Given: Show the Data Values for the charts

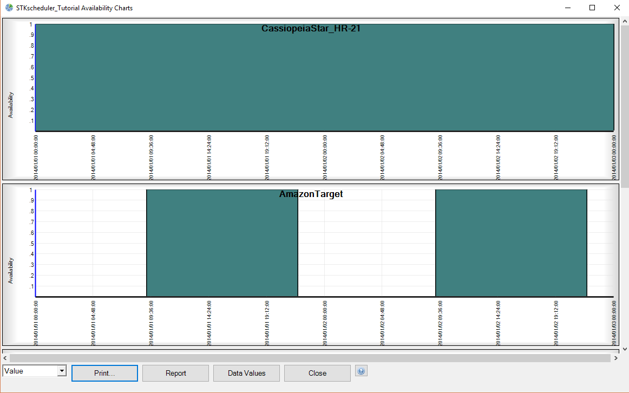Looking at the screenshot, I should click(246, 373).
